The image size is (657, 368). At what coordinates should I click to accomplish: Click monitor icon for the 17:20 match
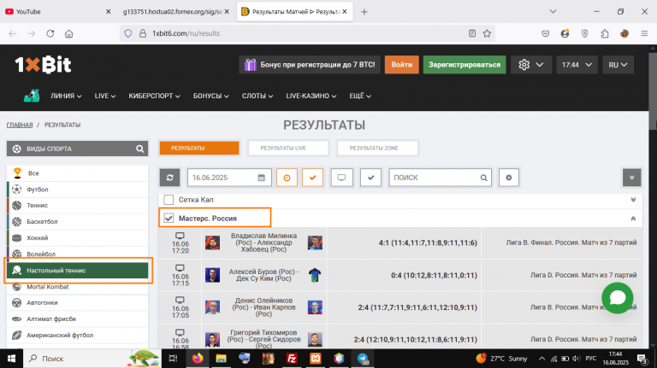(180, 236)
